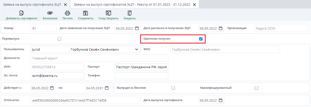Open date picker for Дата выпуска сертификата
This screenshot has height=107, width=311.
click(221, 100)
